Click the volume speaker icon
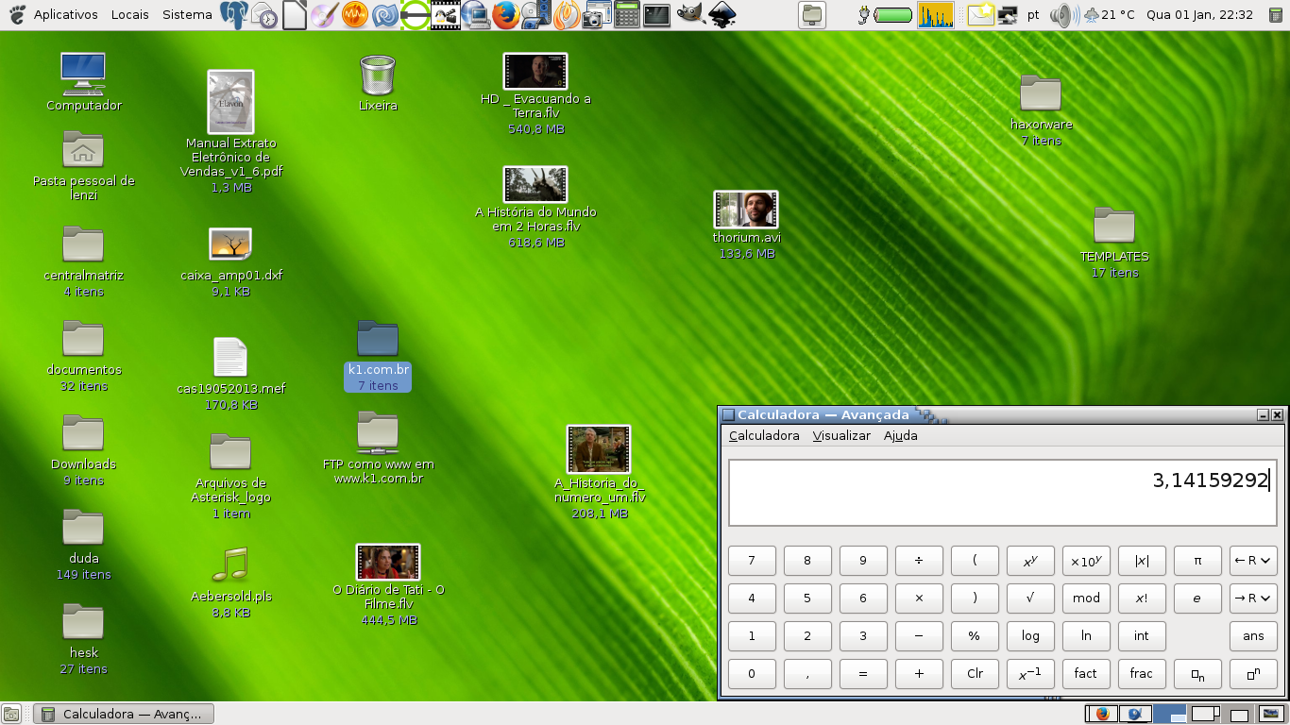The image size is (1290, 725). click(1062, 15)
